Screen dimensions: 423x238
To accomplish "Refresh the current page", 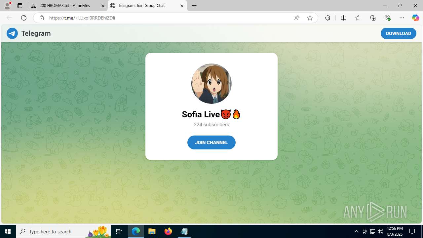I will [x=24, y=18].
